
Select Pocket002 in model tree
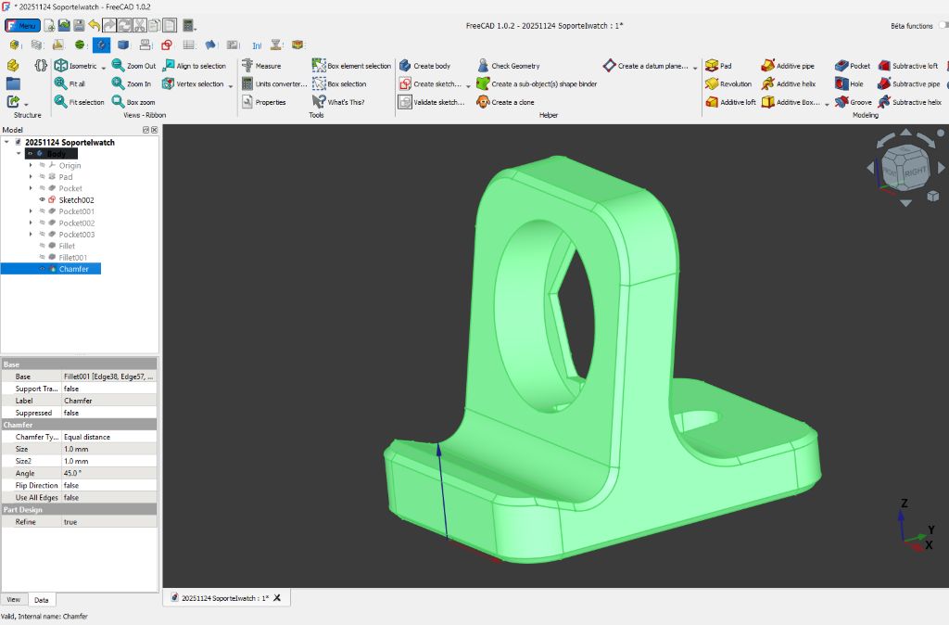(76, 223)
